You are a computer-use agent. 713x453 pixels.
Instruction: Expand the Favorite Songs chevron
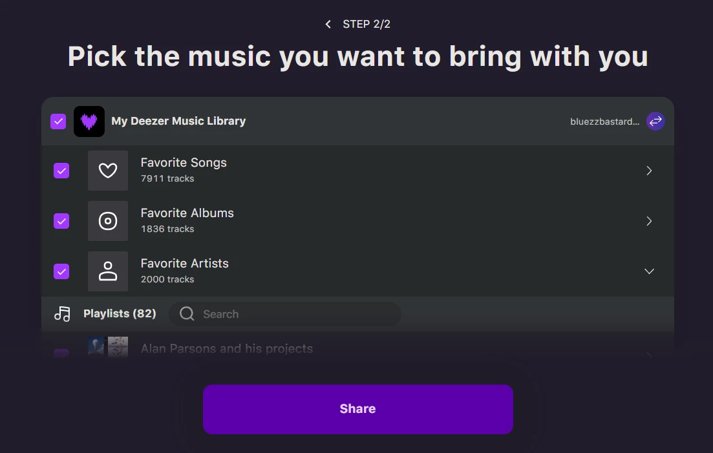(650, 171)
